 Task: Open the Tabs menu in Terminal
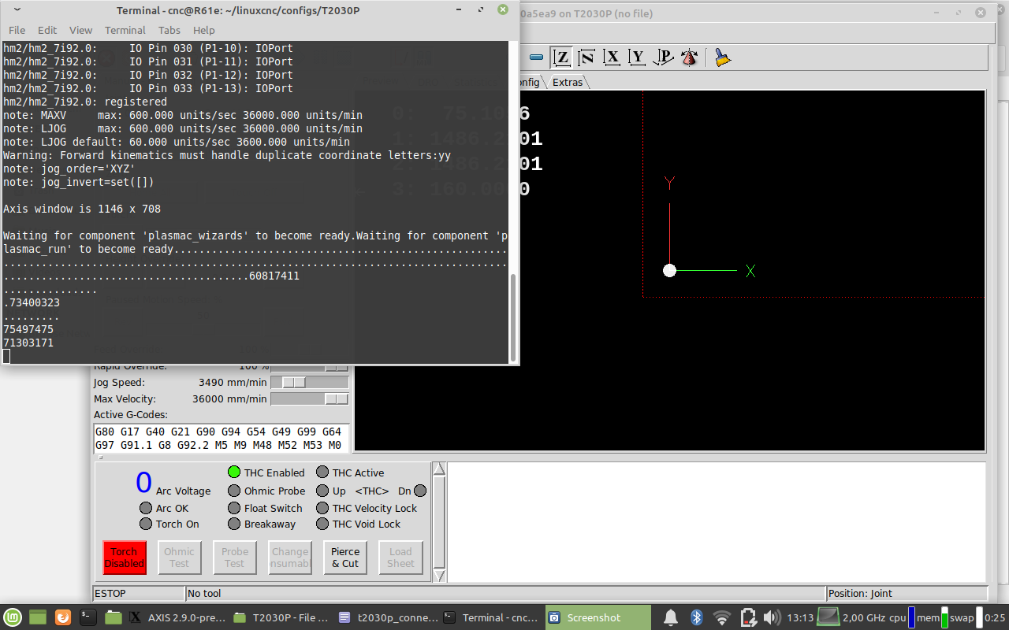(x=169, y=30)
